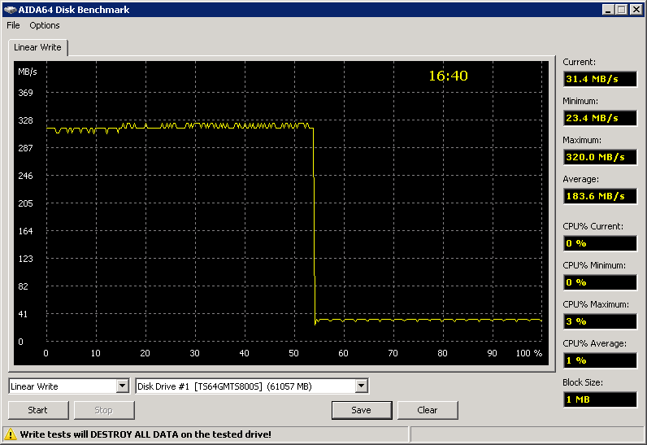Click the CPU% Minimum value field
Screen dimensions: 647x445
coord(600,283)
